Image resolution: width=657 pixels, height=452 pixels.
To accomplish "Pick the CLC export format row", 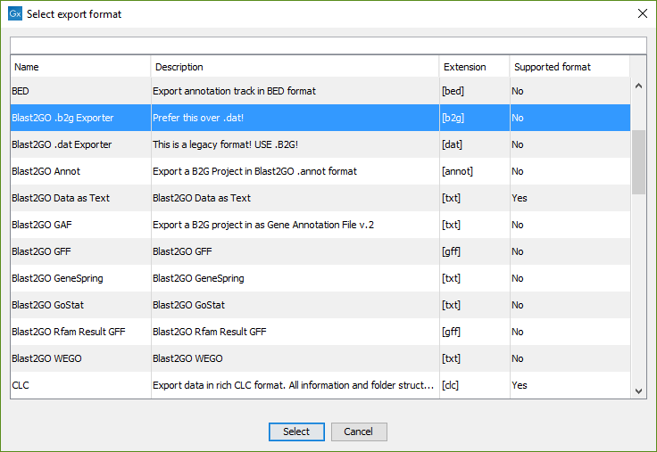I will click(320, 385).
